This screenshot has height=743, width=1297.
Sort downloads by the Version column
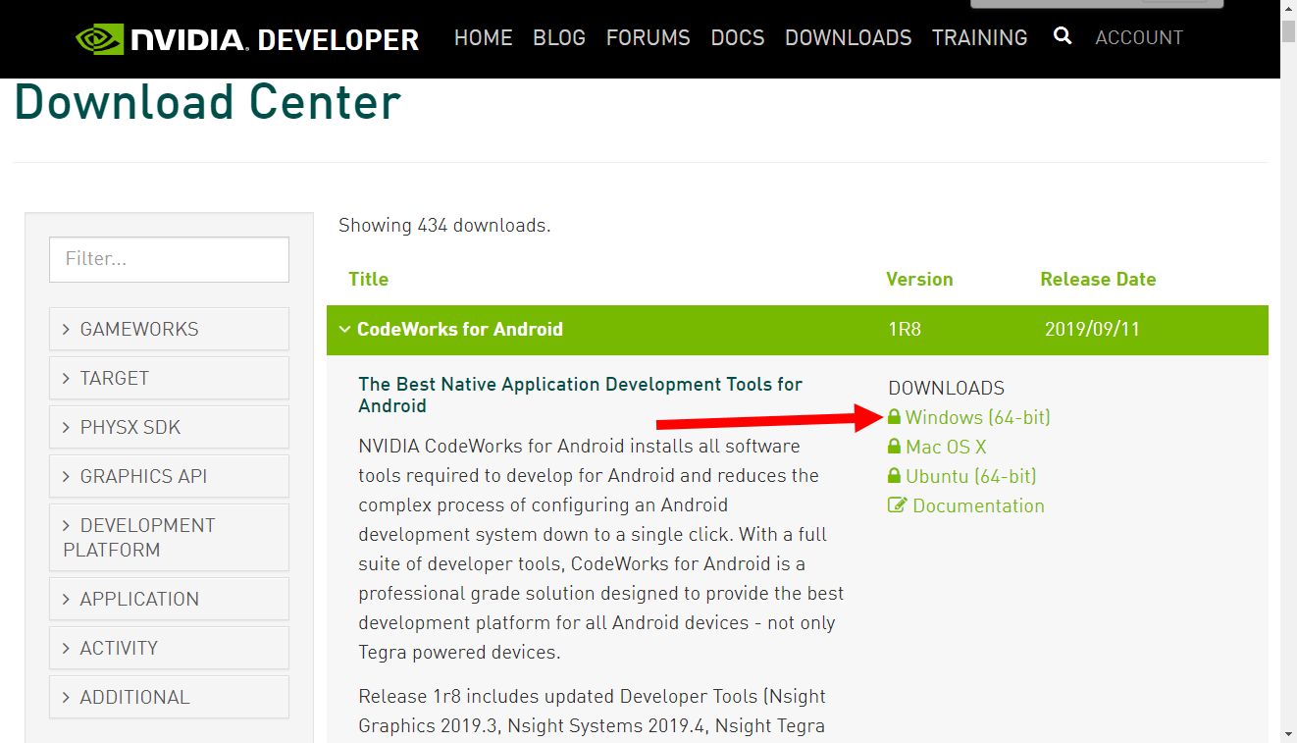(919, 279)
